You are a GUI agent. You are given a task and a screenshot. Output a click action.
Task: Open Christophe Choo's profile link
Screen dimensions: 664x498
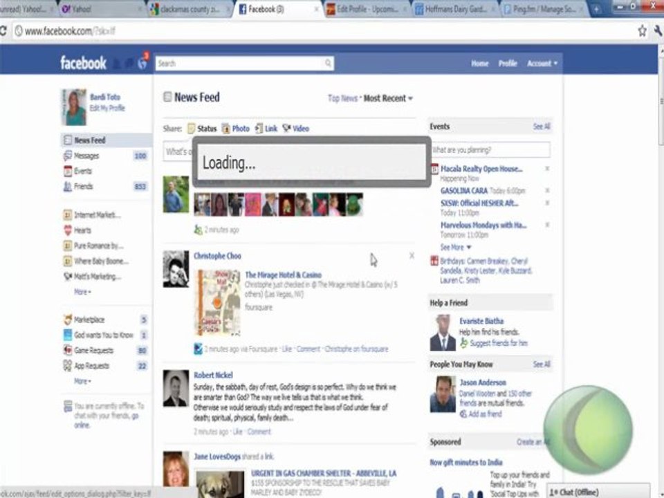point(217,256)
